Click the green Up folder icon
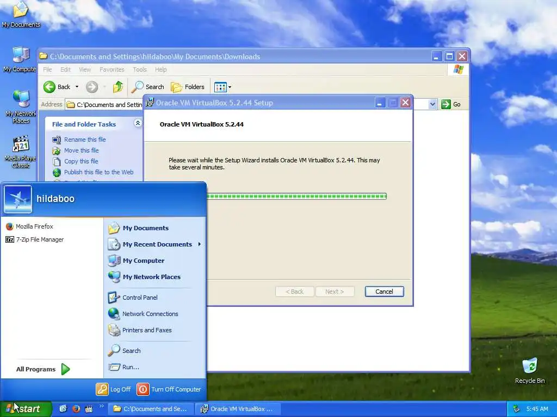557x417 pixels. point(118,87)
